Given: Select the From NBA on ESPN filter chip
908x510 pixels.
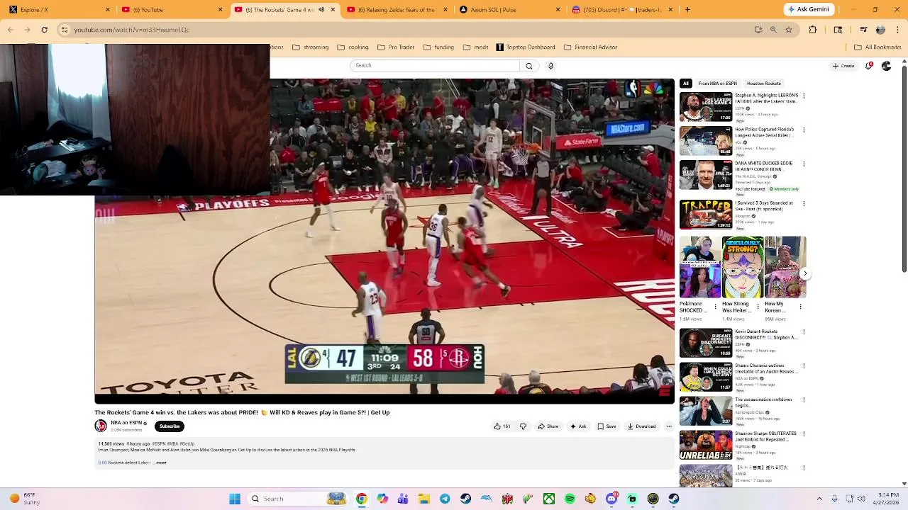Looking at the screenshot, I should pyautogui.click(x=717, y=84).
